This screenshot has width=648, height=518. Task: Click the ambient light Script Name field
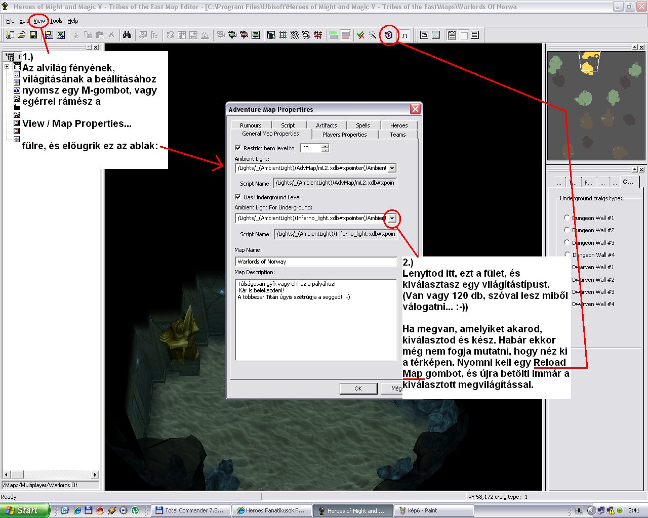pos(335,183)
